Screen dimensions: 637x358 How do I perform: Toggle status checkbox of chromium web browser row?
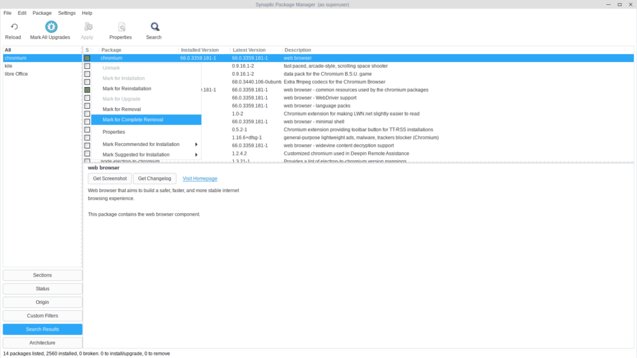tap(87, 58)
